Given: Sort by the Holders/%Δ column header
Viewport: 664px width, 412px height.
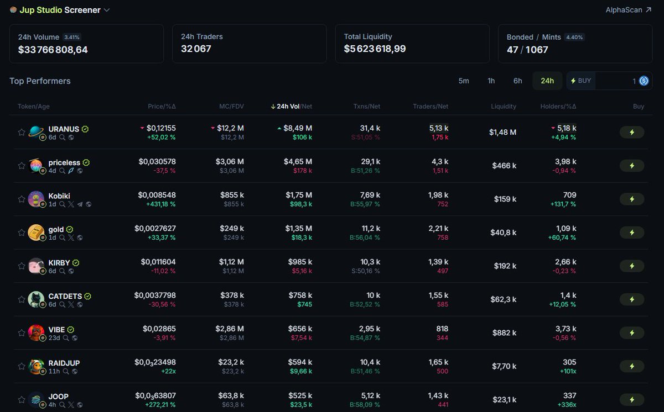Looking at the screenshot, I should coord(558,106).
